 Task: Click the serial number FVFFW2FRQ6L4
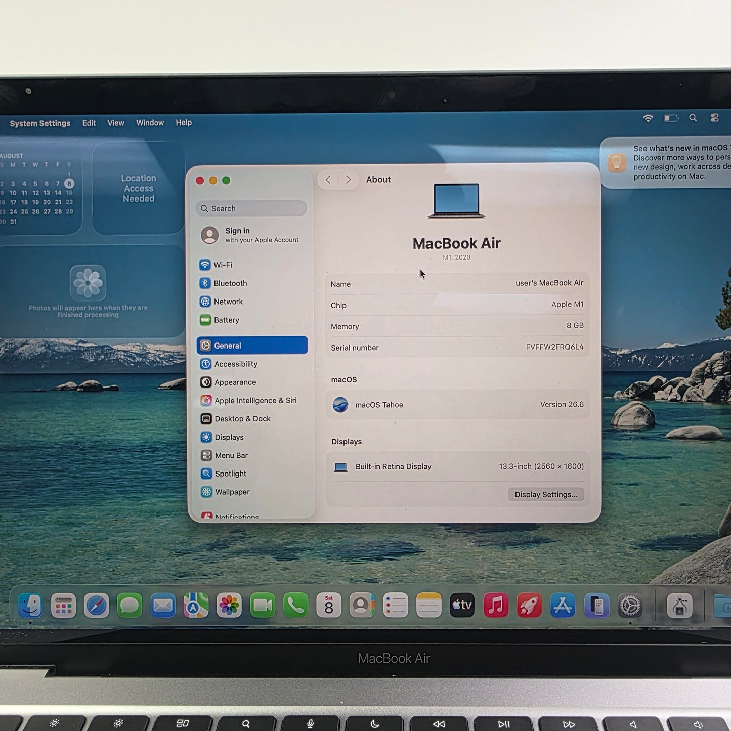point(554,347)
